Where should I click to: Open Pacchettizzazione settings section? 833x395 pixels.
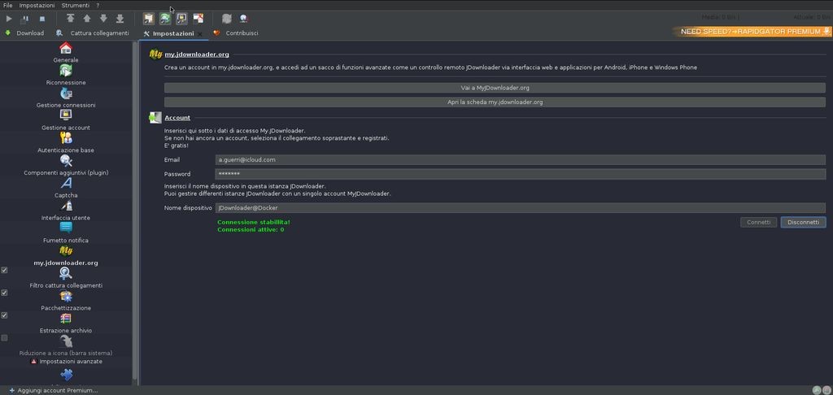[x=66, y=301]
